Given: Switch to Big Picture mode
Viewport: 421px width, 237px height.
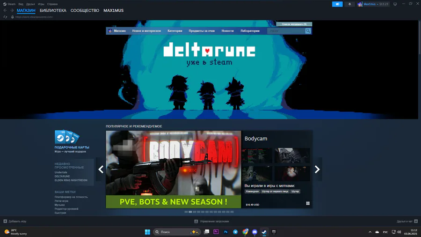Looking at the screenshot, I should (395, 4).
